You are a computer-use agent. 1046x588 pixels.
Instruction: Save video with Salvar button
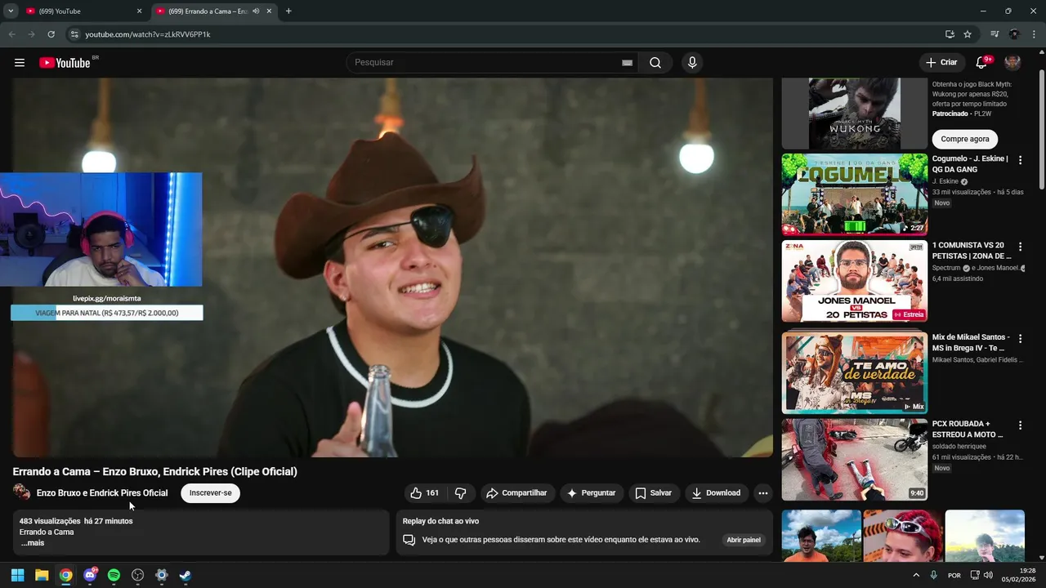coord(653,493)
